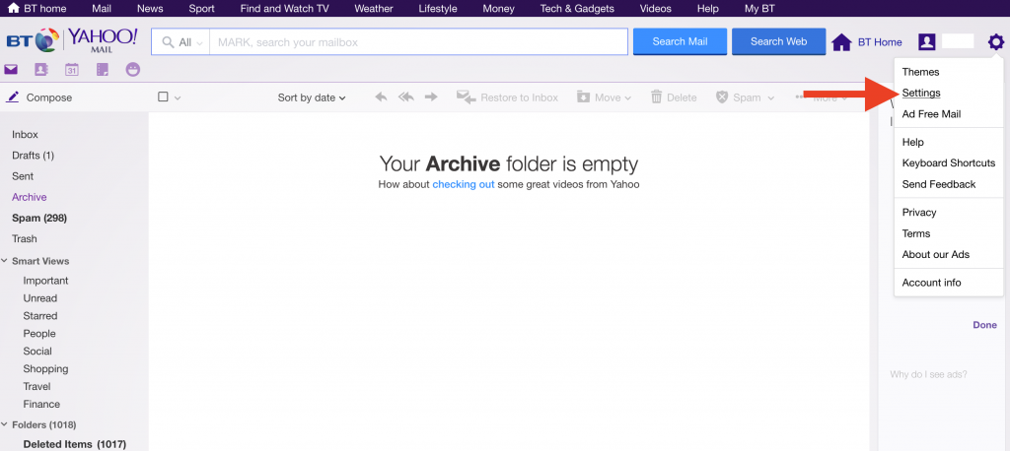Open the Inbox folder
This screenshot has height=451, width=1010.
click(25, 135)
